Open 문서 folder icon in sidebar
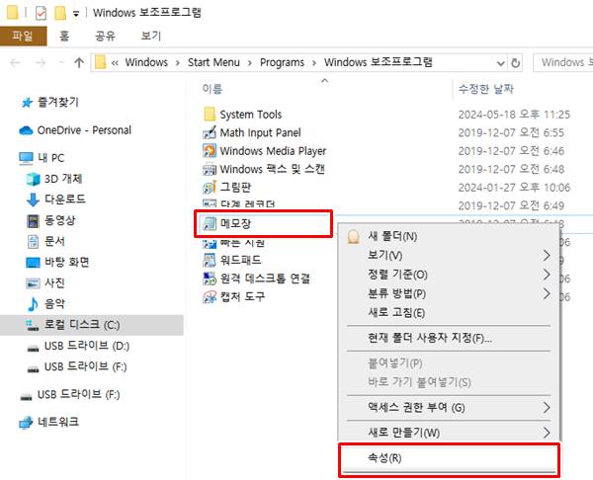The height and width of the screenshot is (480, 593). point(33,242)
